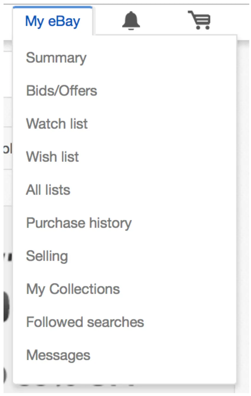View cart via the cart icon
251x396 pixels.
(x=199, y=20)
